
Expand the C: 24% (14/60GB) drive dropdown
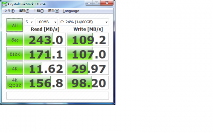pos(84,22)
